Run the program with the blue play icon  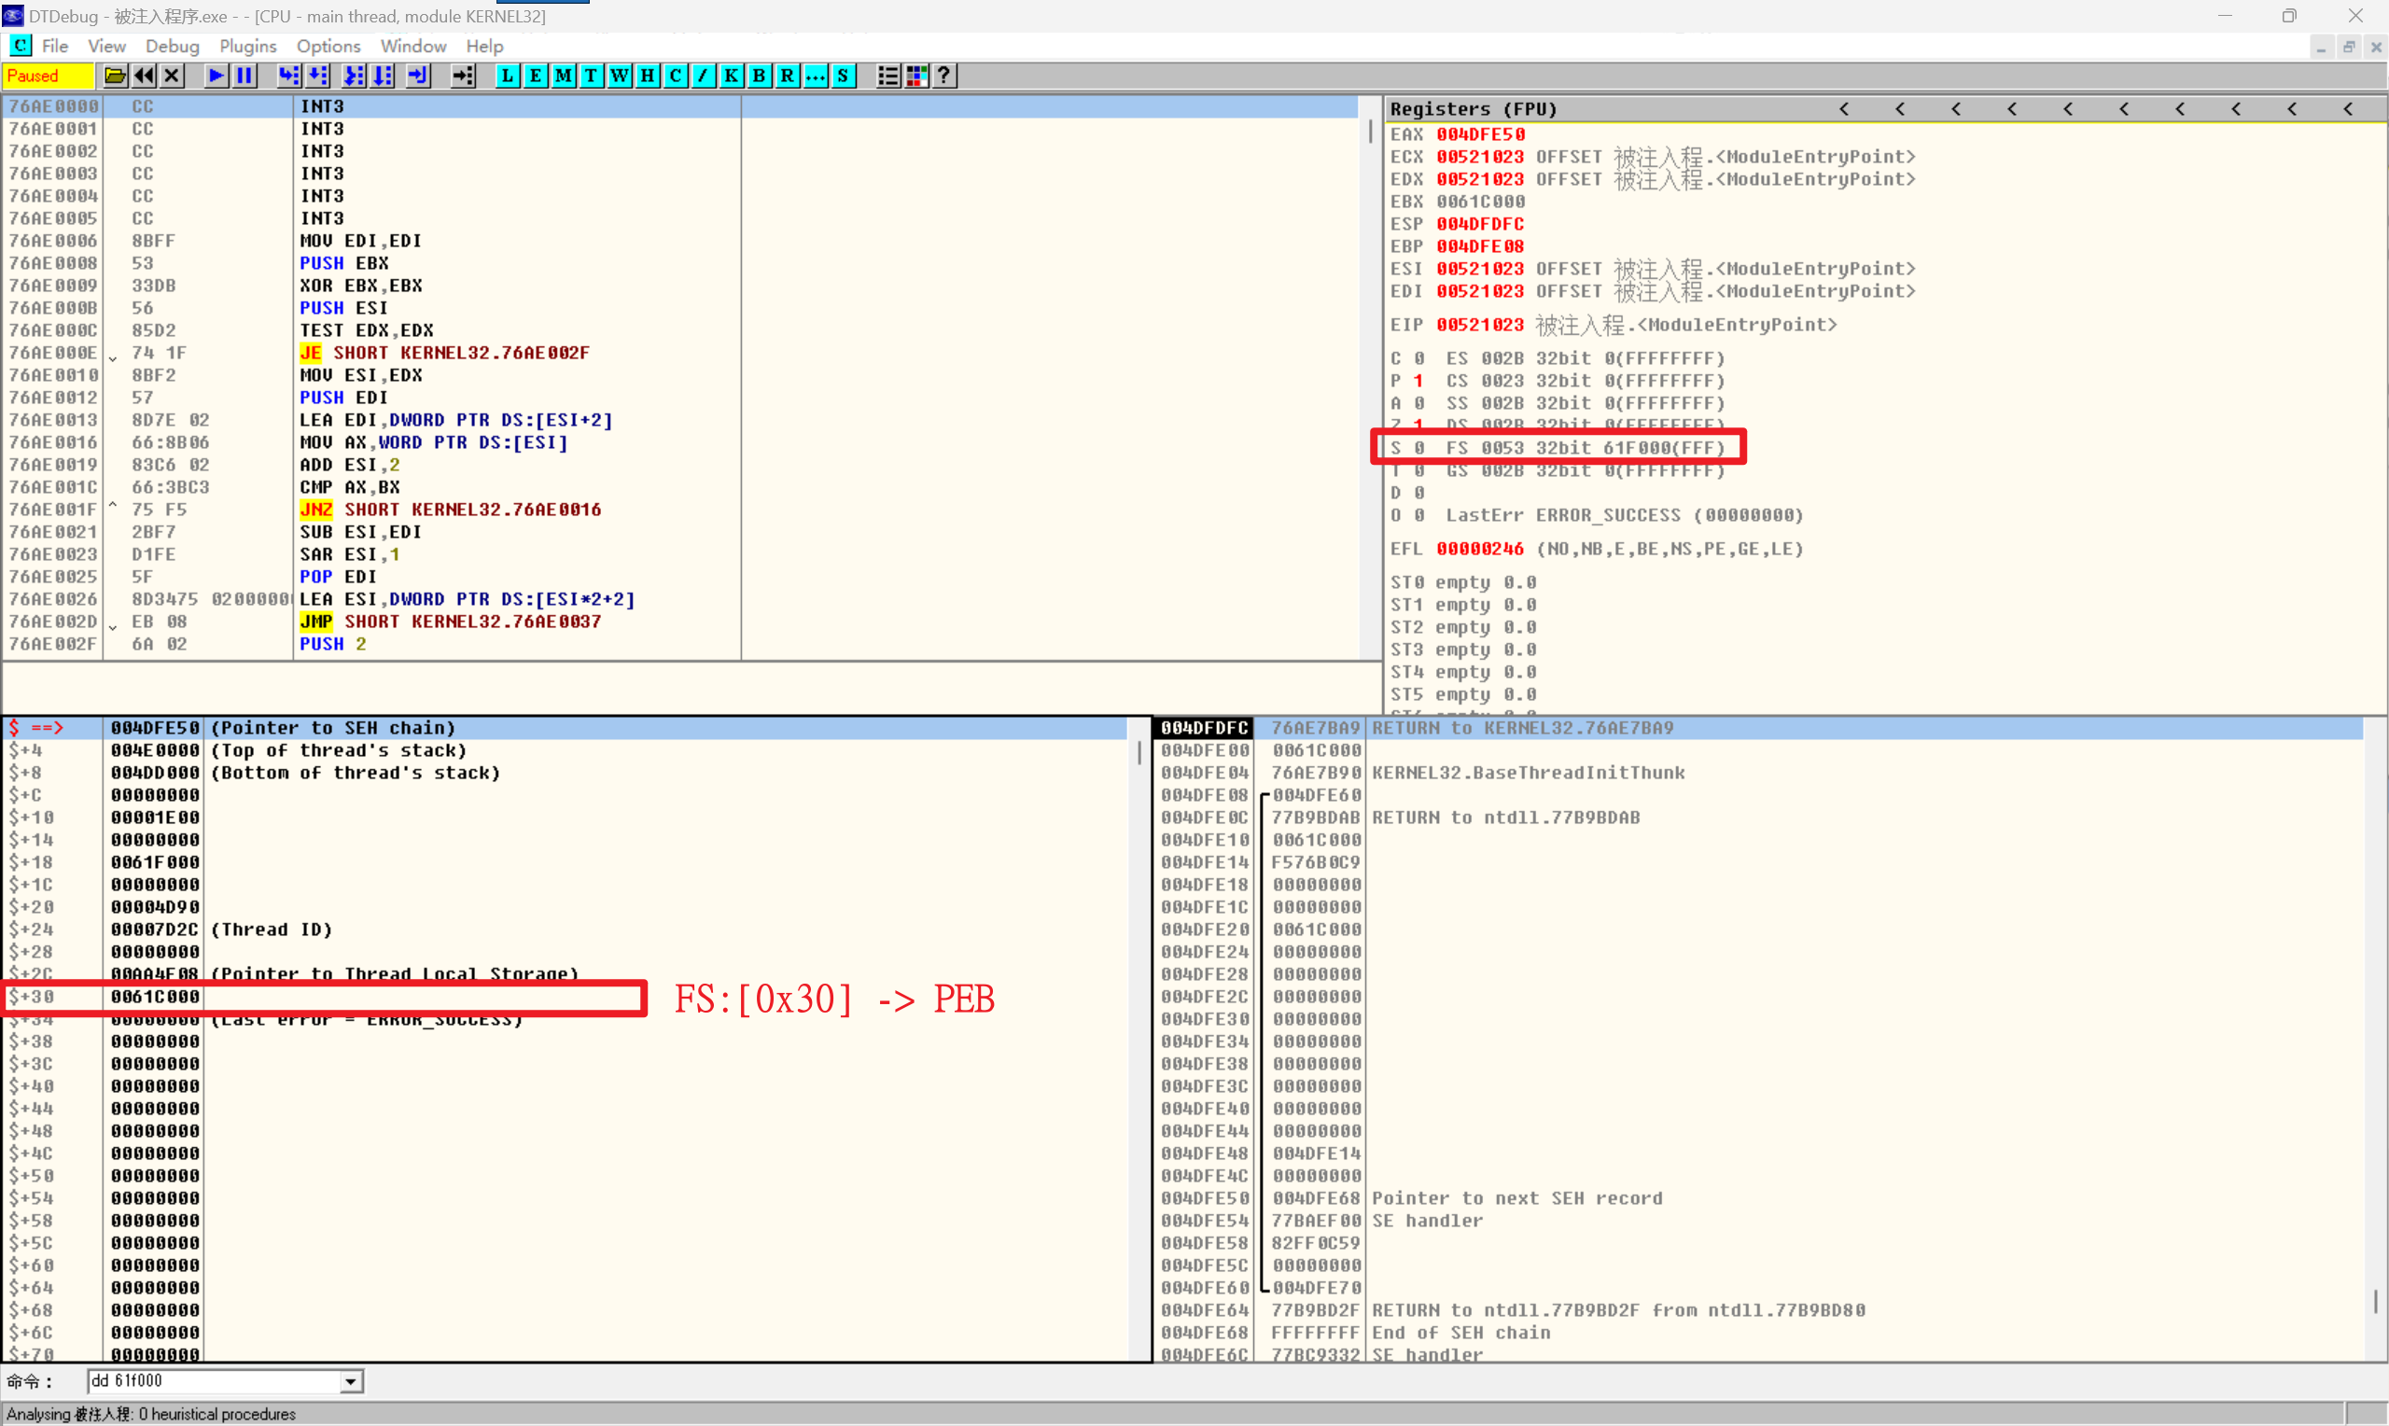pos(217,76)
